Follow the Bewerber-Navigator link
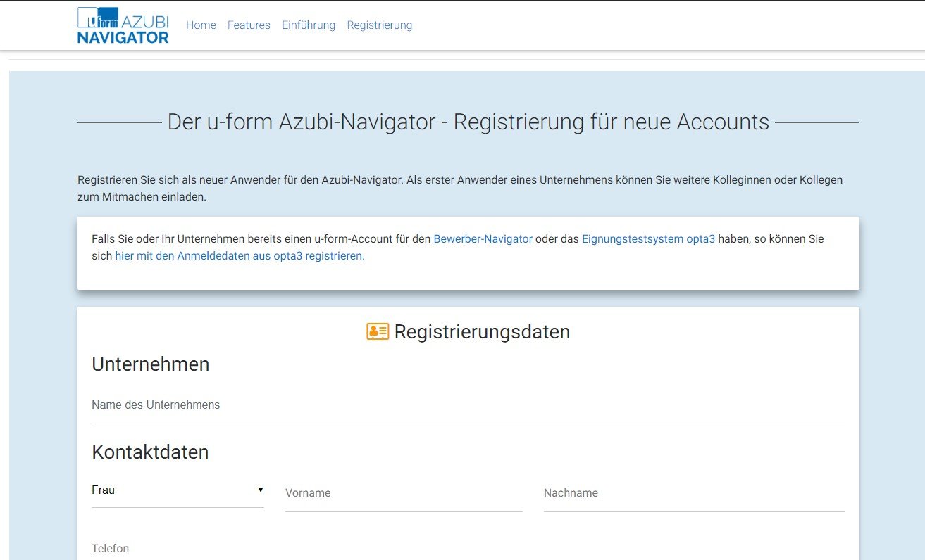925x560 pixels. 483,239
